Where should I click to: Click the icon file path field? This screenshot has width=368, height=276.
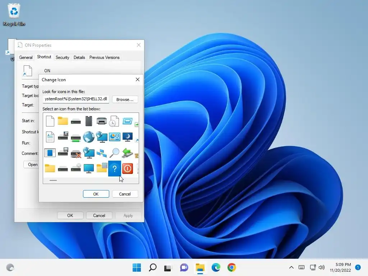pyautogui.click(x=76, y=99)
